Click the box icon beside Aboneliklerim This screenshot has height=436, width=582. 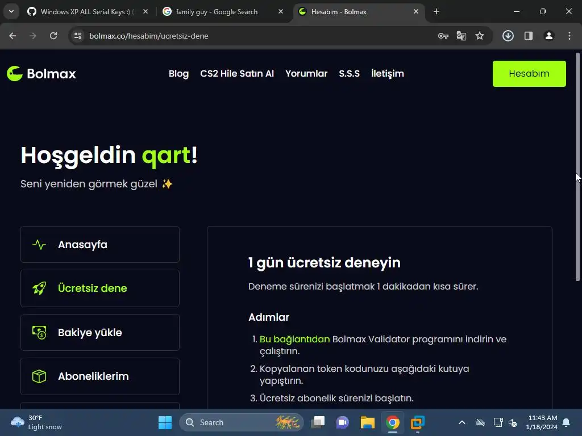tap(39, 376)
